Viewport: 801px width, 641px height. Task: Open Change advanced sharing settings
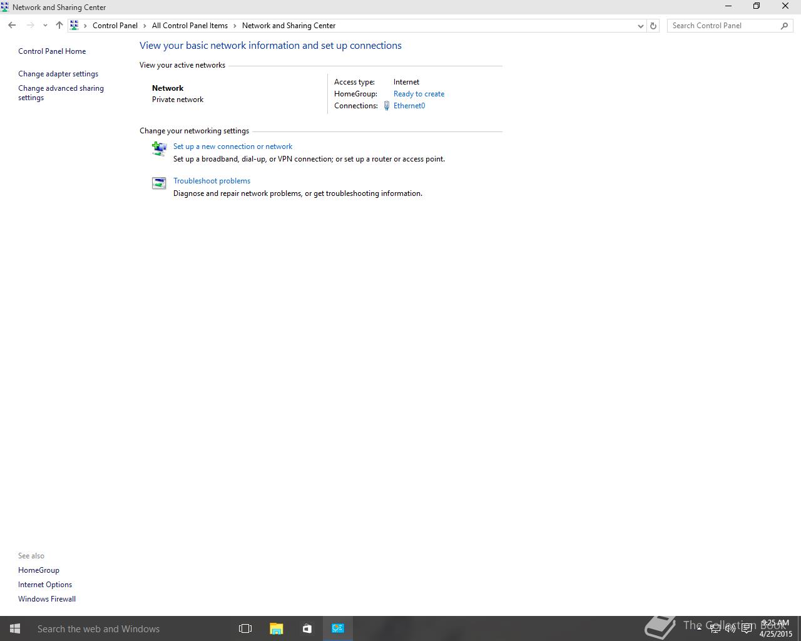coord(61,93)
